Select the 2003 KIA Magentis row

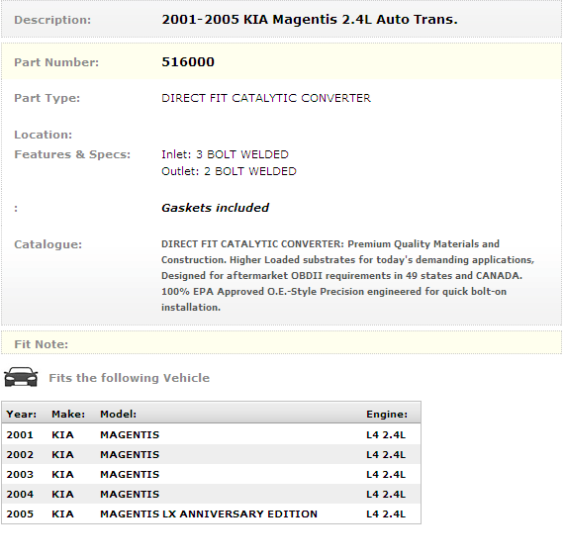pos(211,474)
